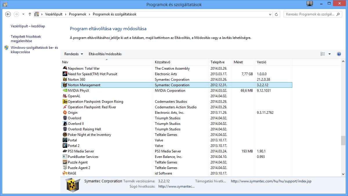The image size is (348, 196).
Task: Click Operation Flashpoint: Dragon Rising icon
Action: point(65,102)
